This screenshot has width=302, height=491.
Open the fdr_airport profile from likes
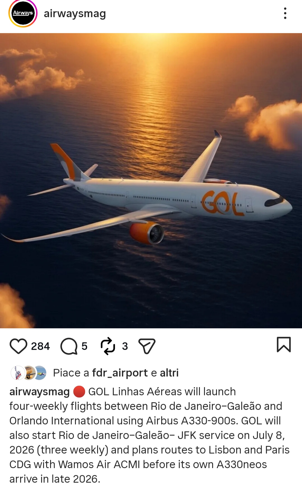pyautogui.click(x=120, y=373)
